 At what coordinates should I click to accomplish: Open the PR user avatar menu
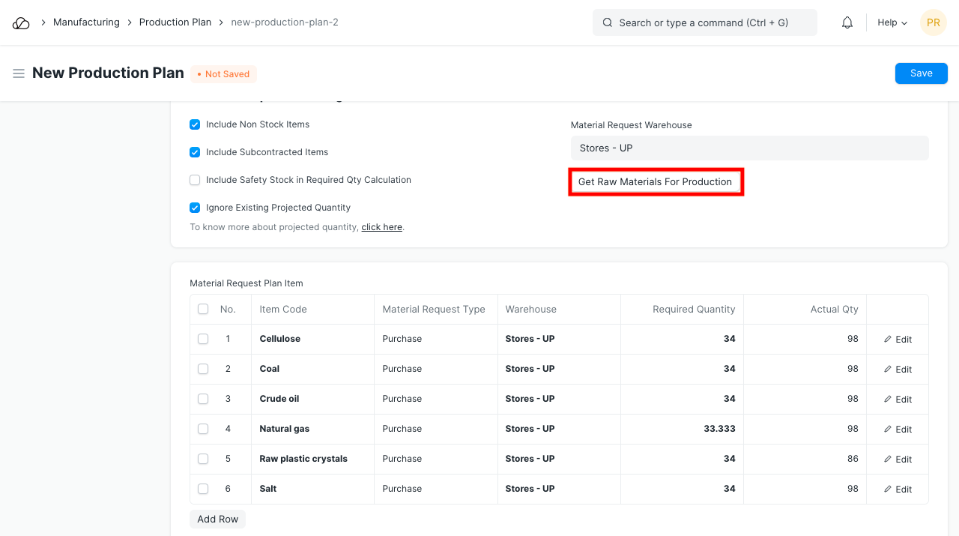pyautogui.click(x=933, y=22)
